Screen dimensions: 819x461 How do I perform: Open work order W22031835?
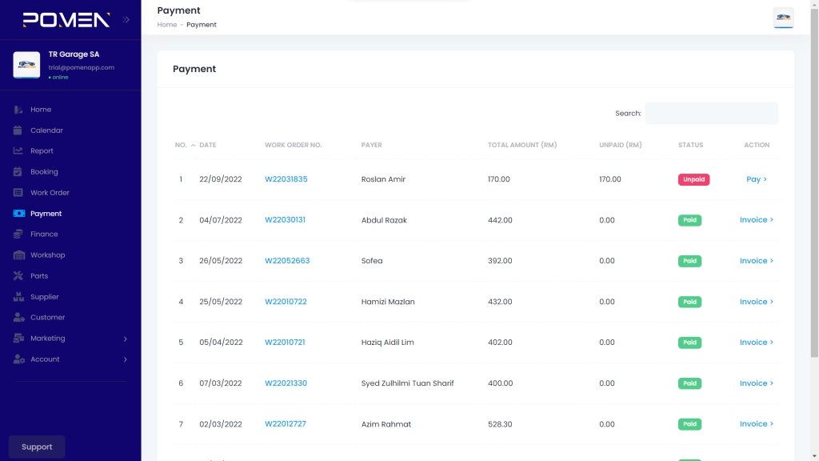tap(286, 179)
